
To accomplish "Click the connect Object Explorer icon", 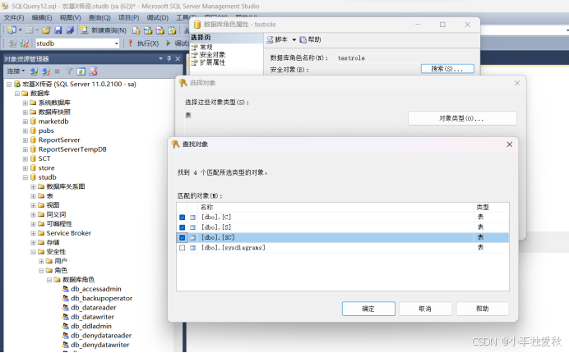I will 34,71.
